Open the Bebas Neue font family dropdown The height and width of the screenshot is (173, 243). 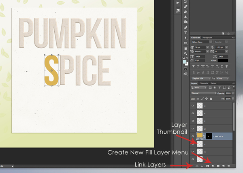[202, 42]
